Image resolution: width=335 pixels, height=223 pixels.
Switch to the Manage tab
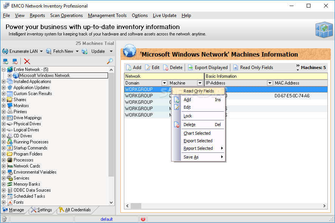click(14, 210)
